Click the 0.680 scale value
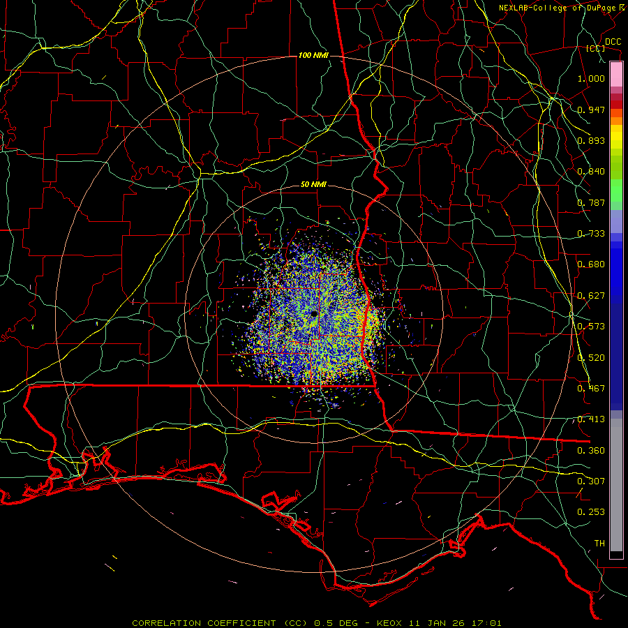The width and height of the screenshot is (628, 628). [x=591, y=264]
